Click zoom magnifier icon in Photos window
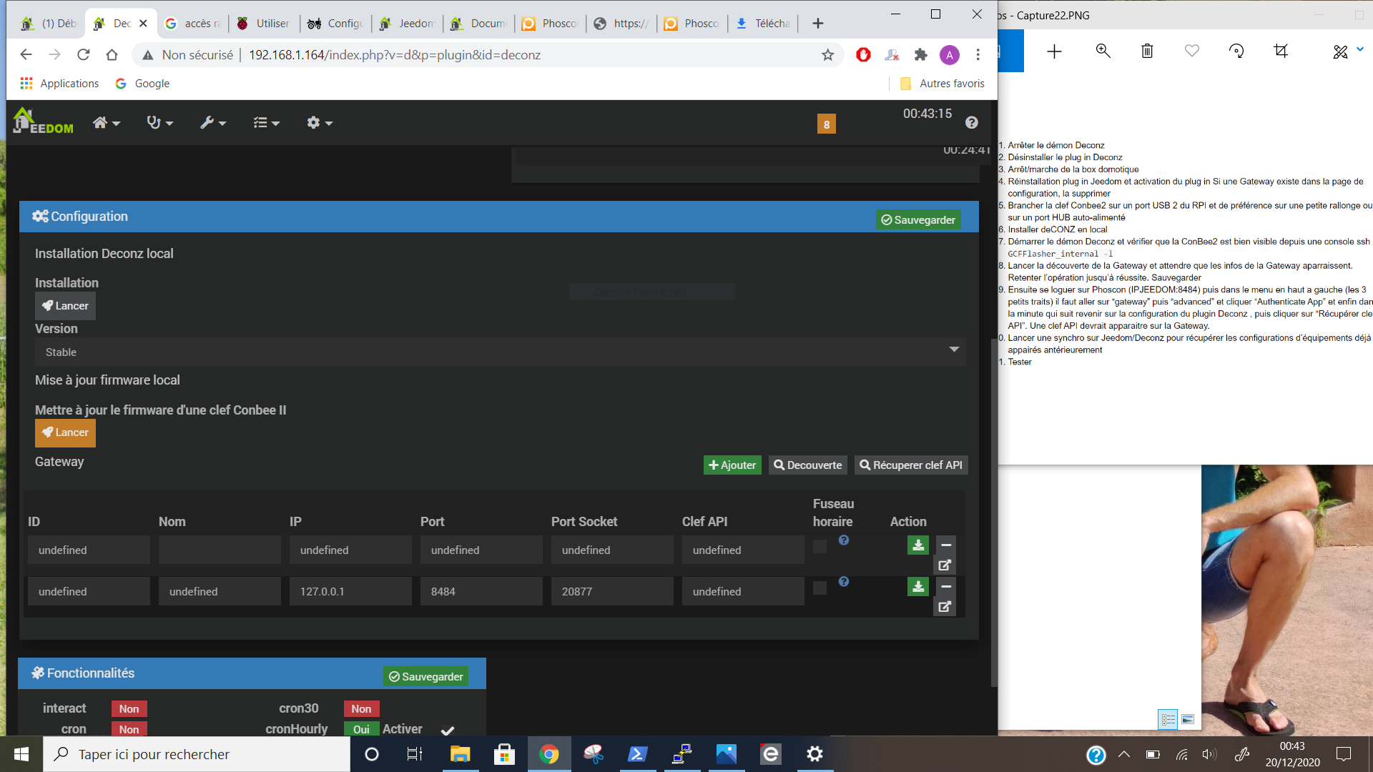This screenshot has height=772, width=1373. coord(1103,51)
